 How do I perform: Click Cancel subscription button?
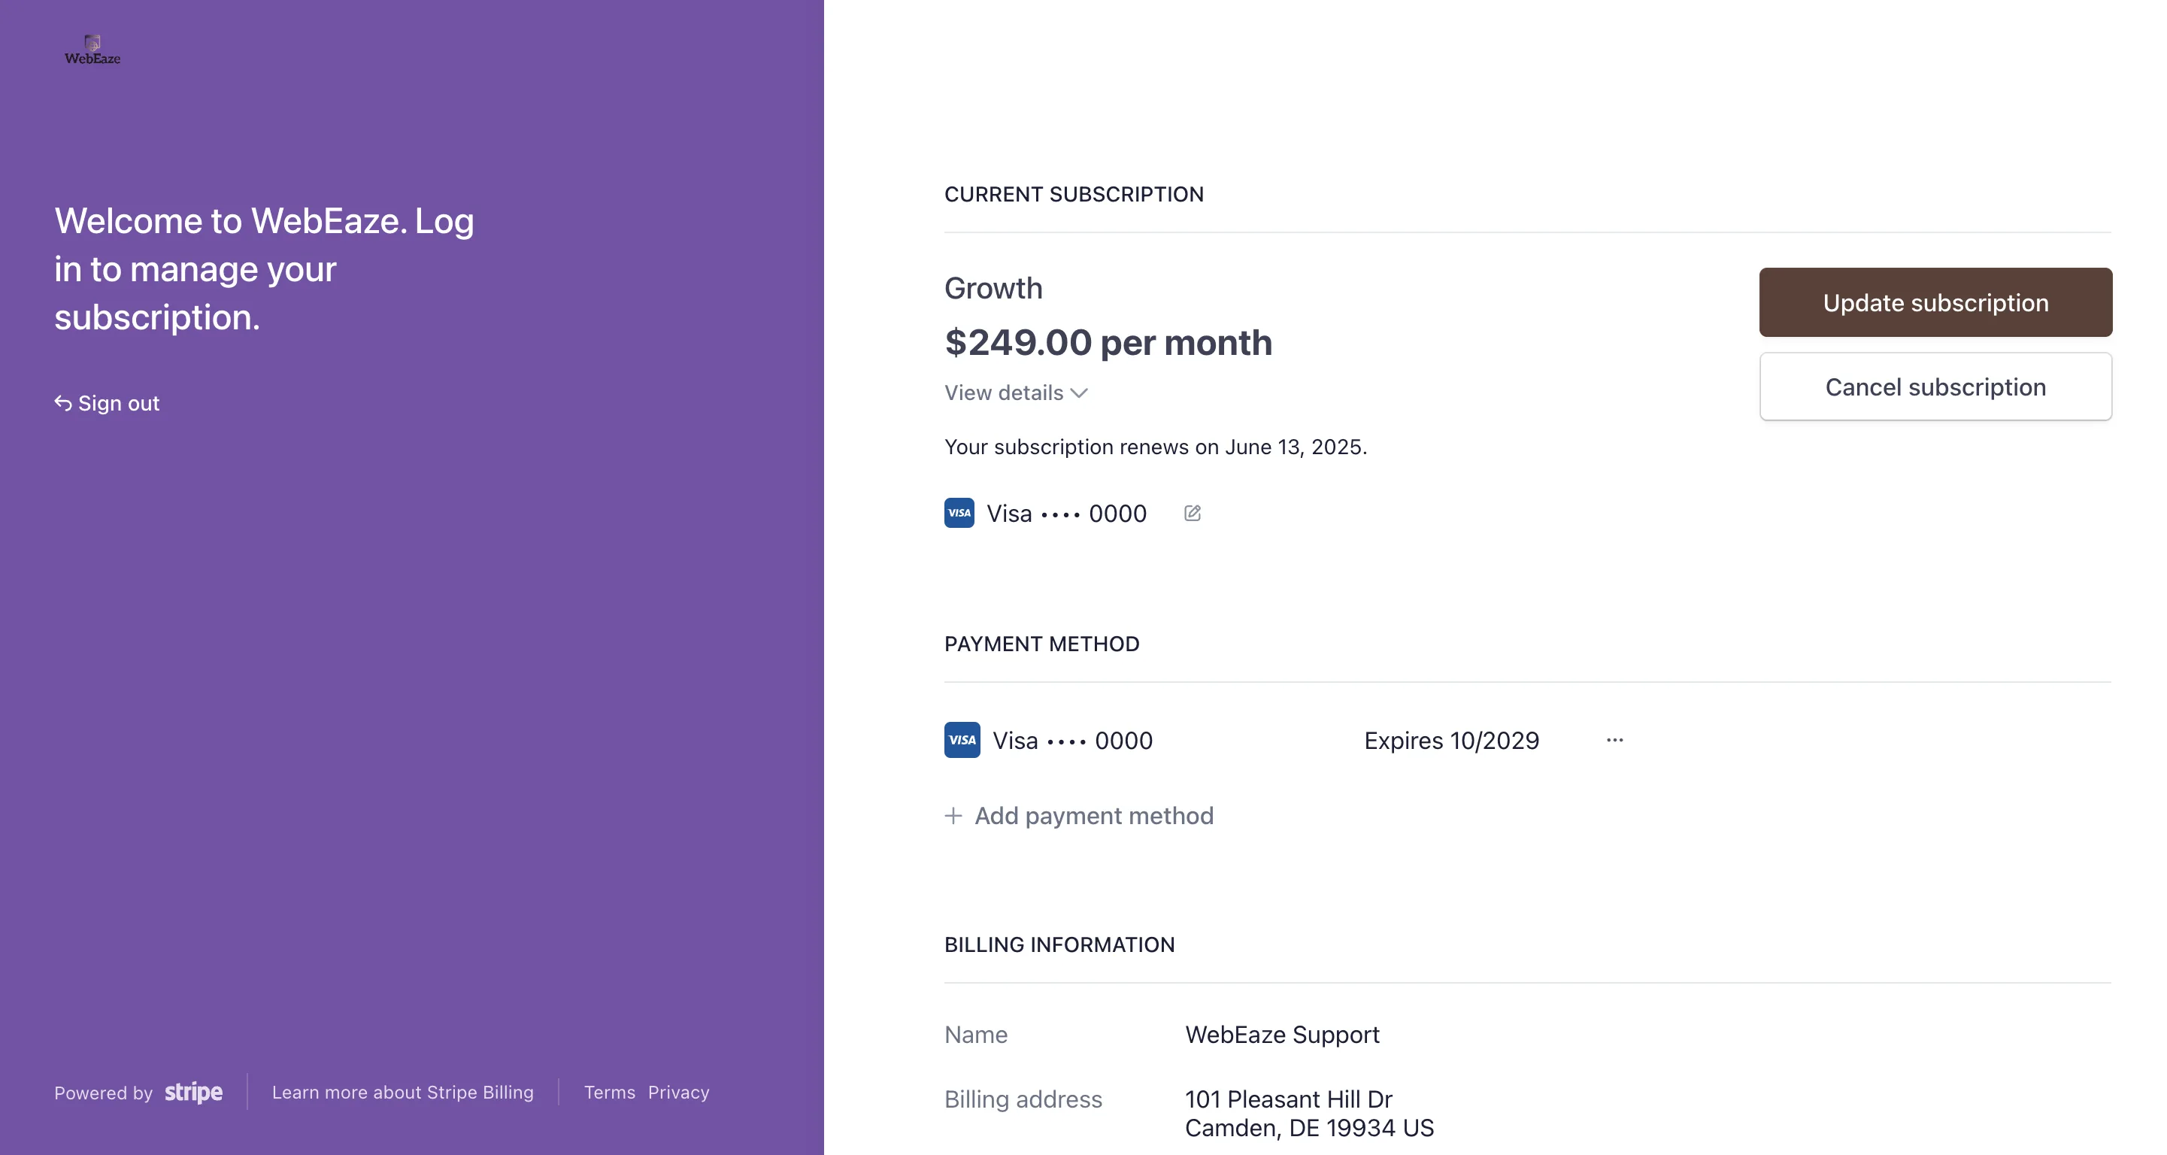coord(1935,387)
